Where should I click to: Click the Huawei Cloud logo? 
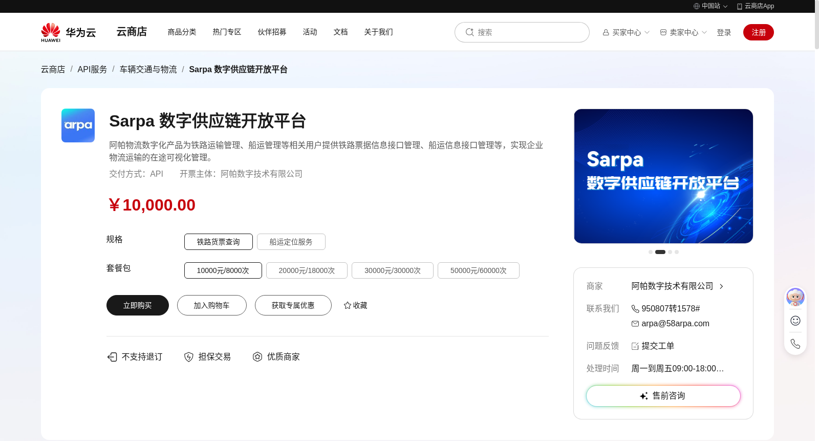pyautogui.click(x=69, y=32)
